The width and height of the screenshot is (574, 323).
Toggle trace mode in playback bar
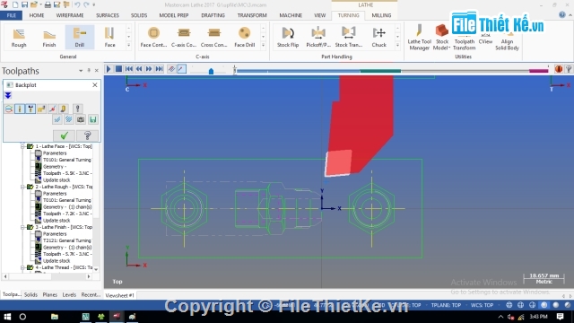[171, 69]
